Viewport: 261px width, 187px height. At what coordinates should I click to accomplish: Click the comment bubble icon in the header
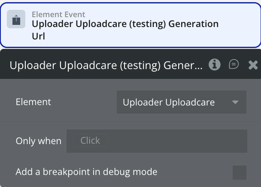pos(234,65)
